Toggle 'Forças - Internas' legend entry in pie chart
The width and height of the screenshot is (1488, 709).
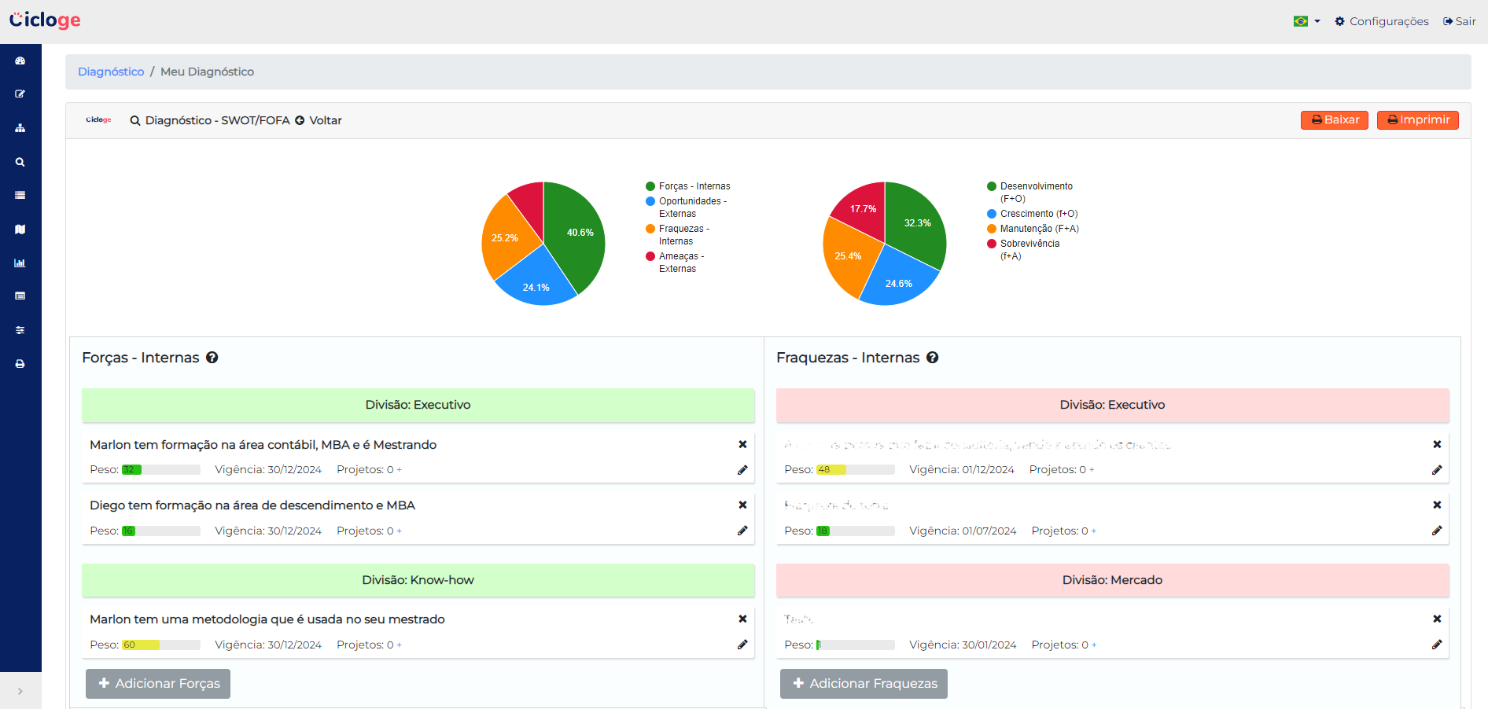pyautogui.click(x=688, y=186)
